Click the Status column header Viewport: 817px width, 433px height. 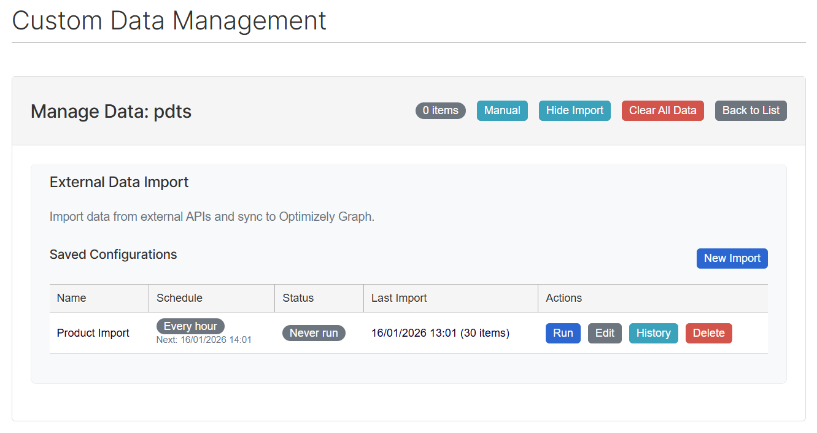298,298
